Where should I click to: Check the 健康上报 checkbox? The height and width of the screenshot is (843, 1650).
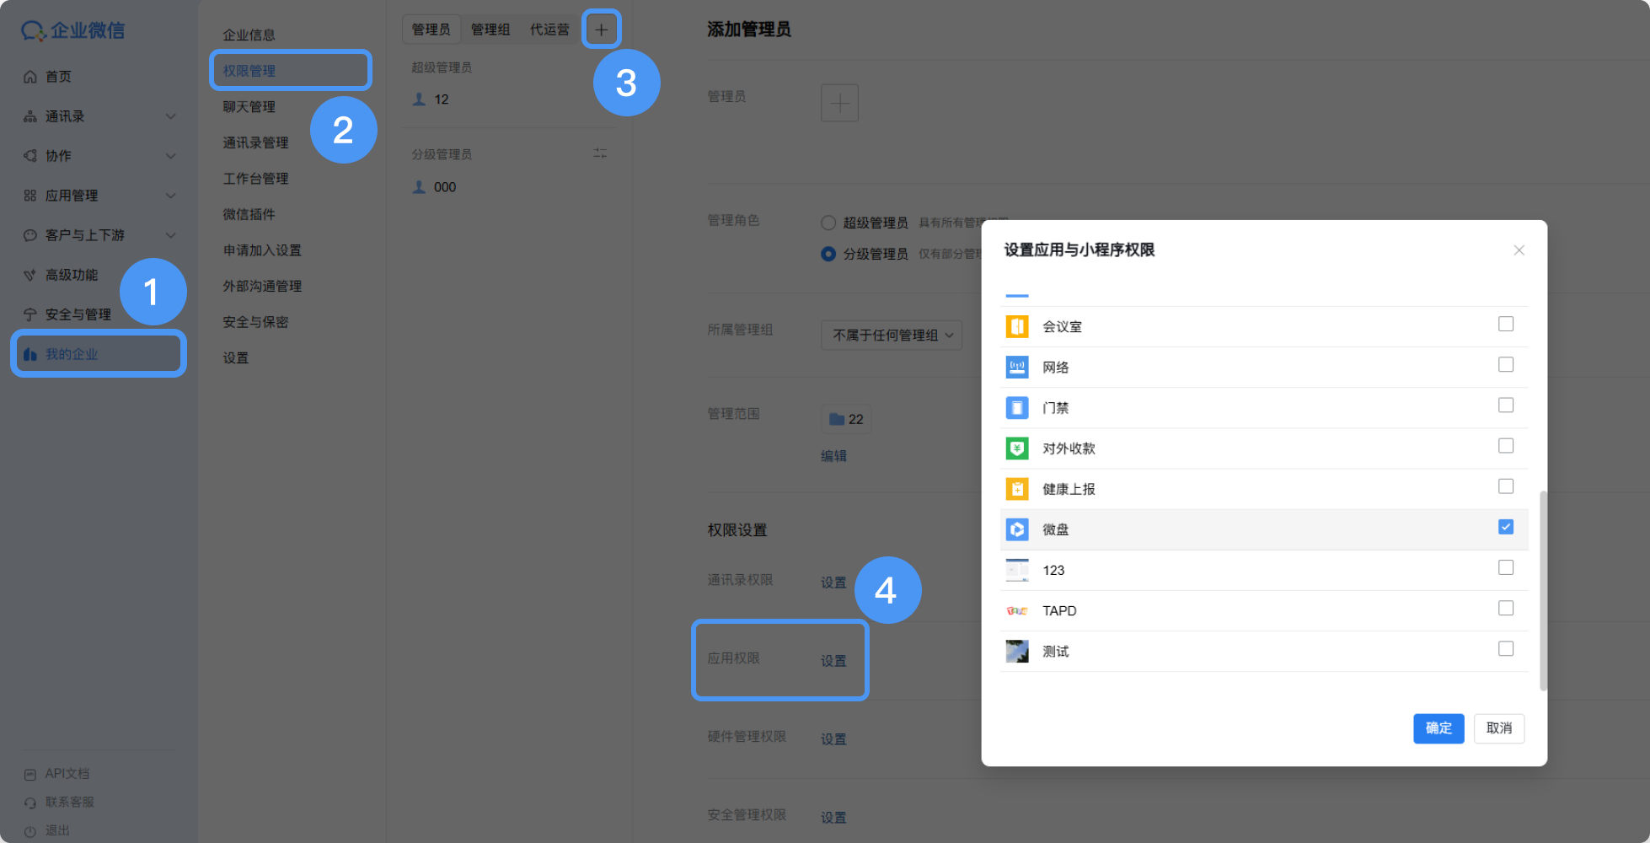click(x=1506, y=486)
